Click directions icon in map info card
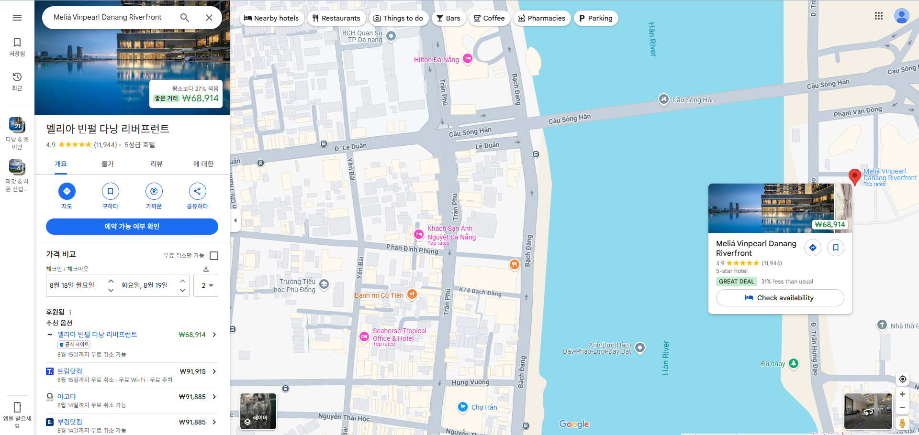The height and width of the screenshot is (435, 919). [x=813, y=248]
